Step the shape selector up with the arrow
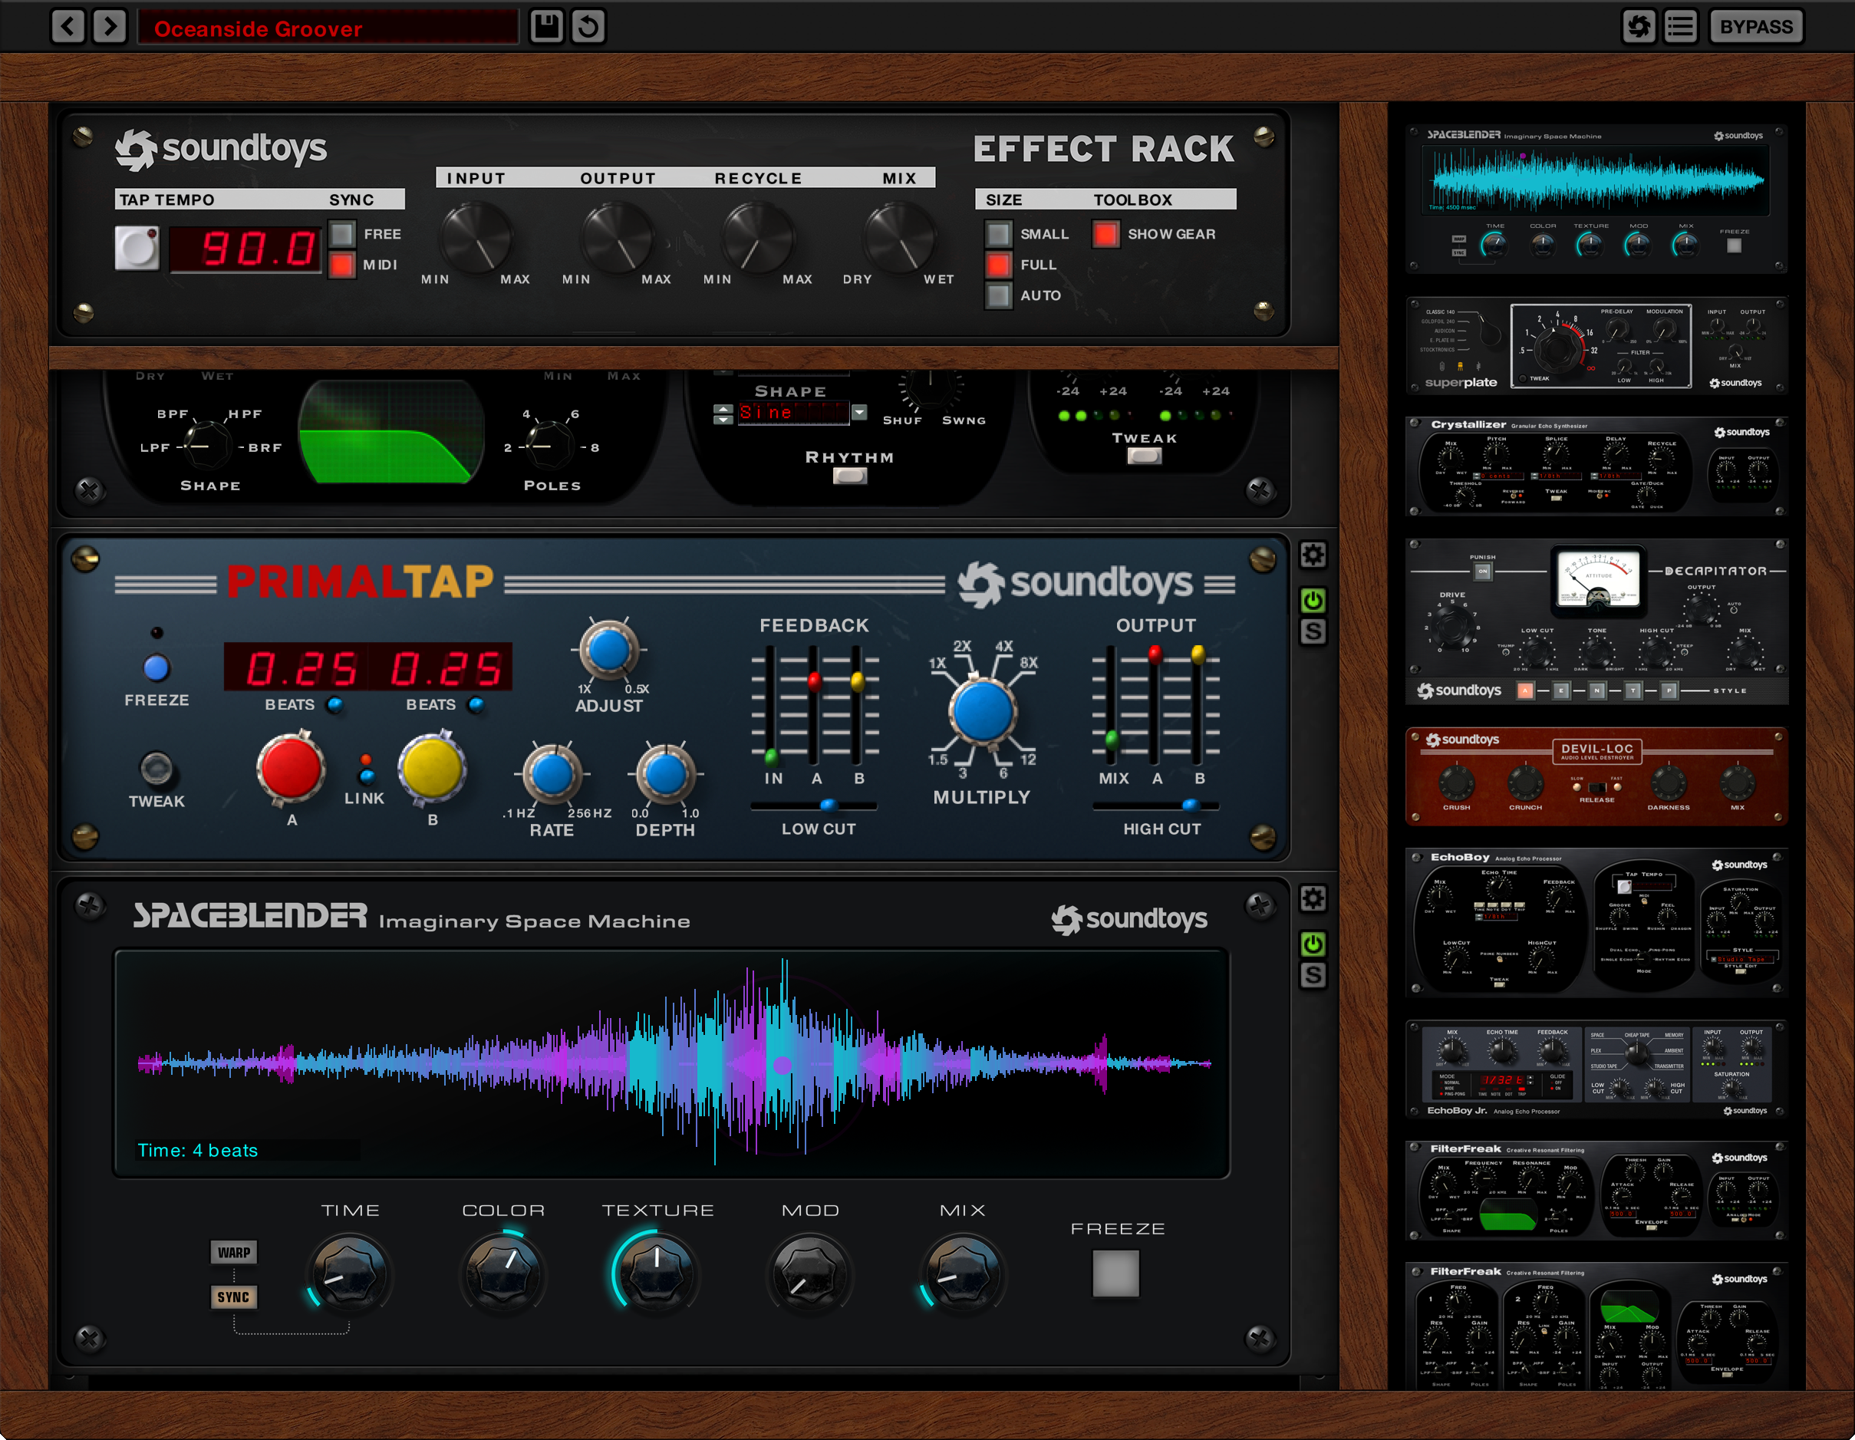Screen dimensions: 1855x1440 click(x=723, y=409)
